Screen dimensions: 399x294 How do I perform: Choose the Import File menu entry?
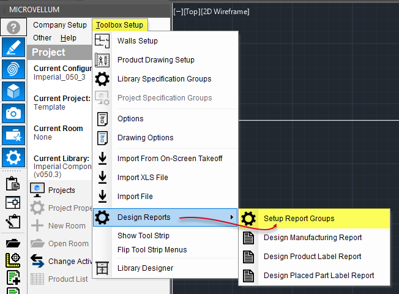pos(165,197)
